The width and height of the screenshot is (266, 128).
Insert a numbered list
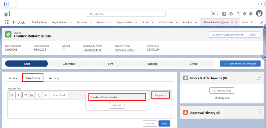32,95
